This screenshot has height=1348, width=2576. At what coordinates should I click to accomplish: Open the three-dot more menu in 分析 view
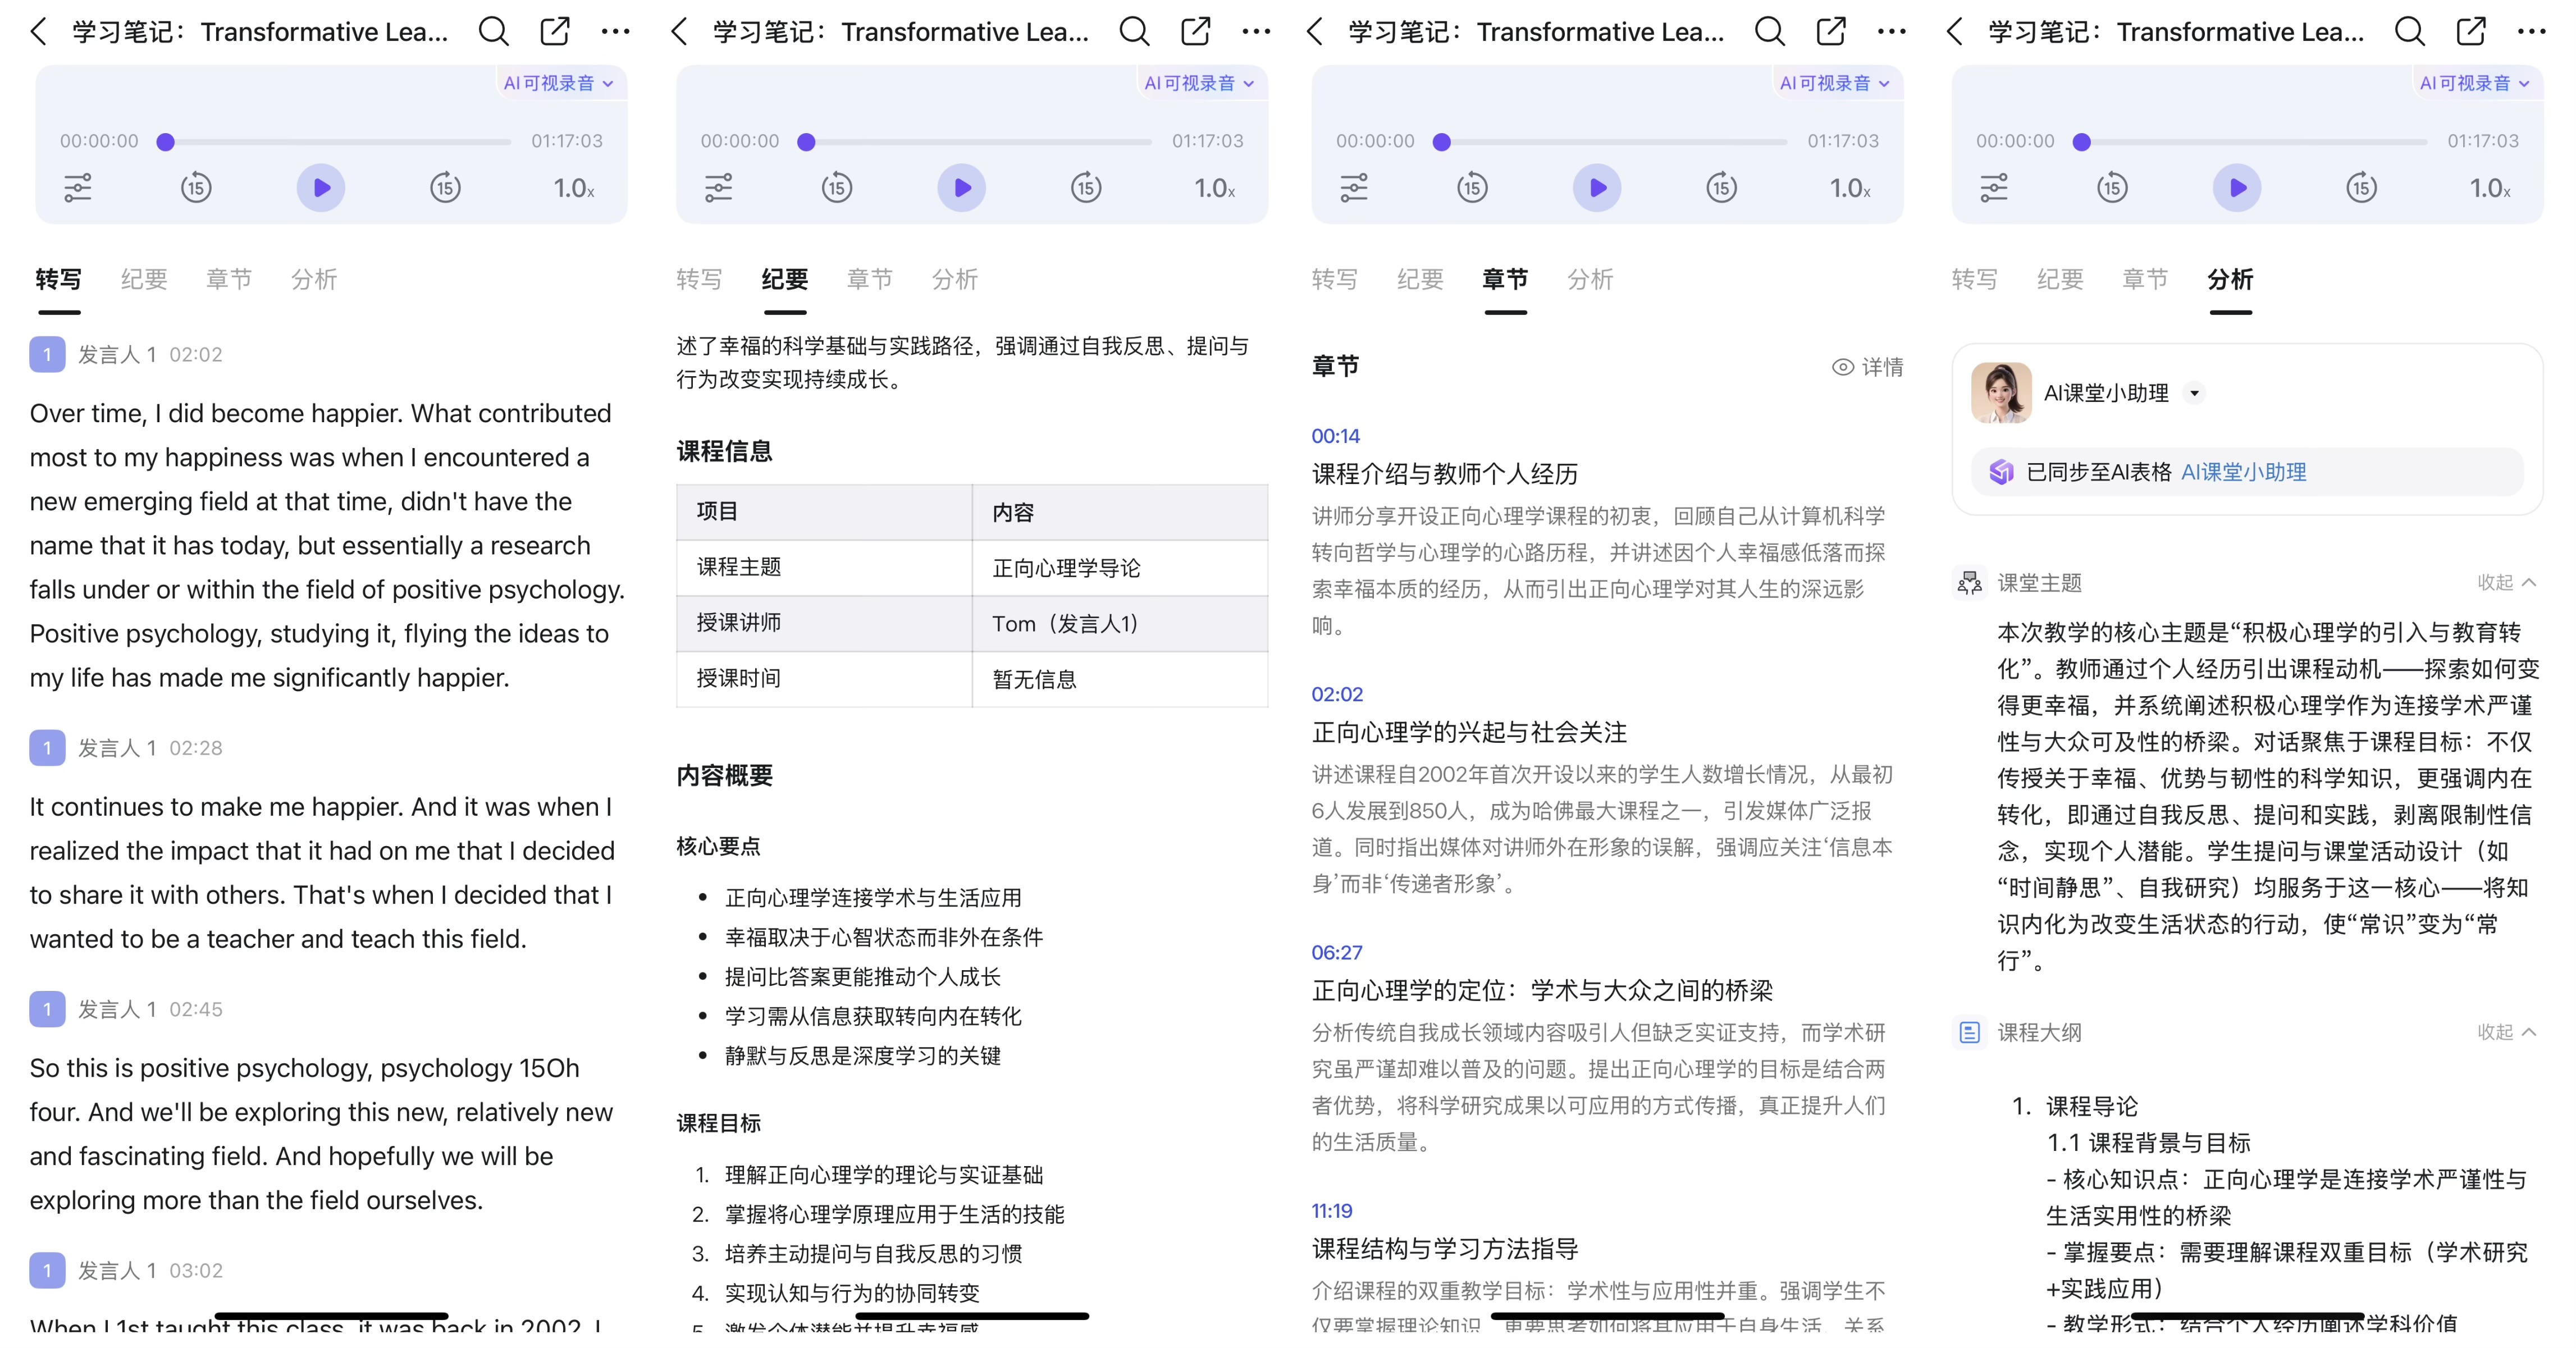2531,32
